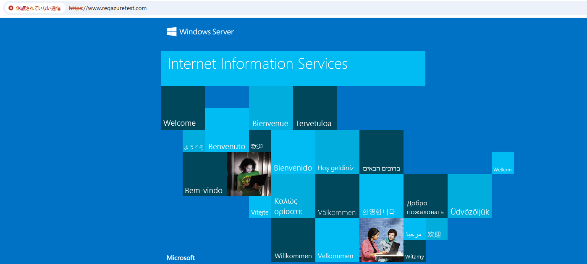The height and width of the screenshot is (264, 587).
Task: Click the Welkom tile
Action: (503, 163)
